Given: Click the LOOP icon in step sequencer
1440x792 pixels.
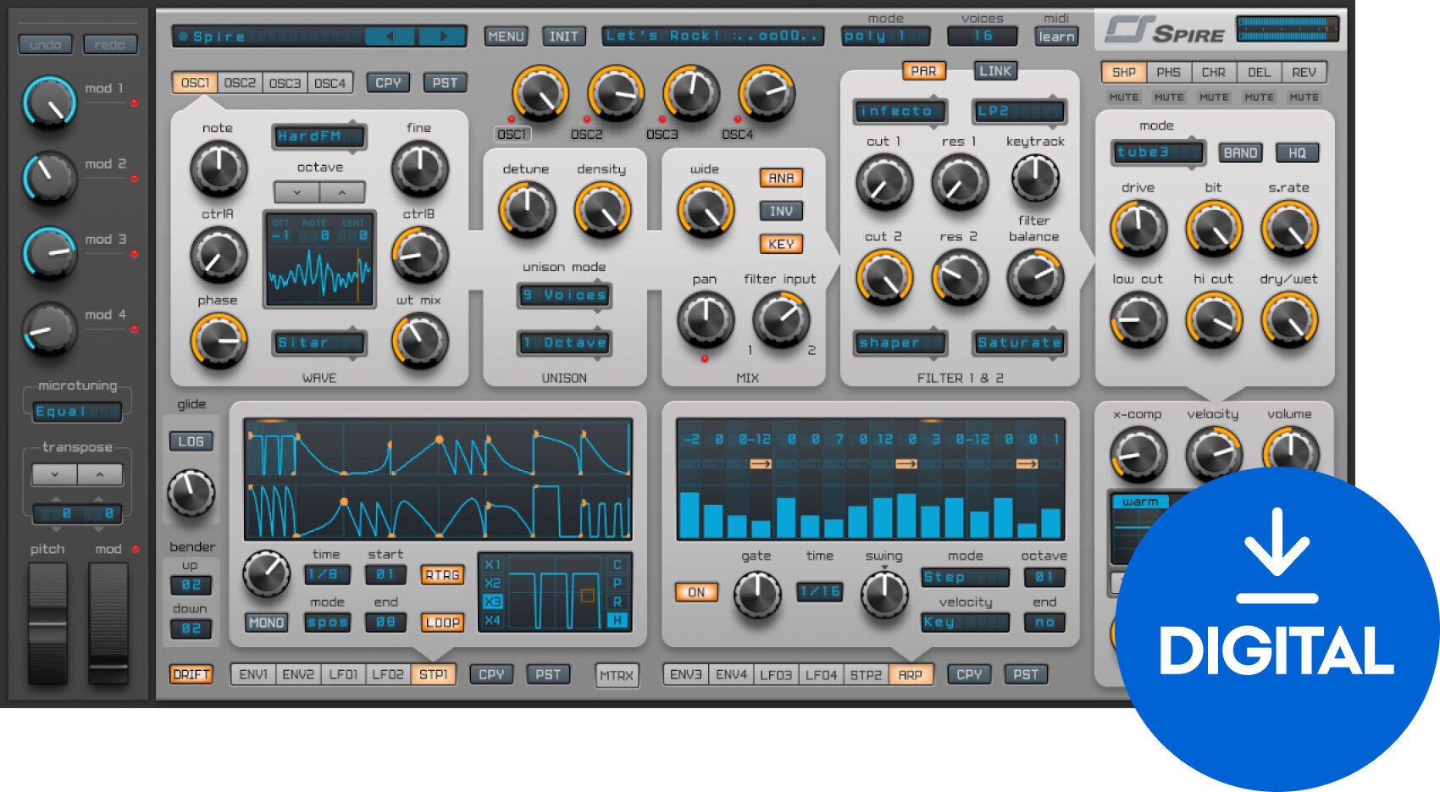Looking at the screenshot, I should pos(440,623).
